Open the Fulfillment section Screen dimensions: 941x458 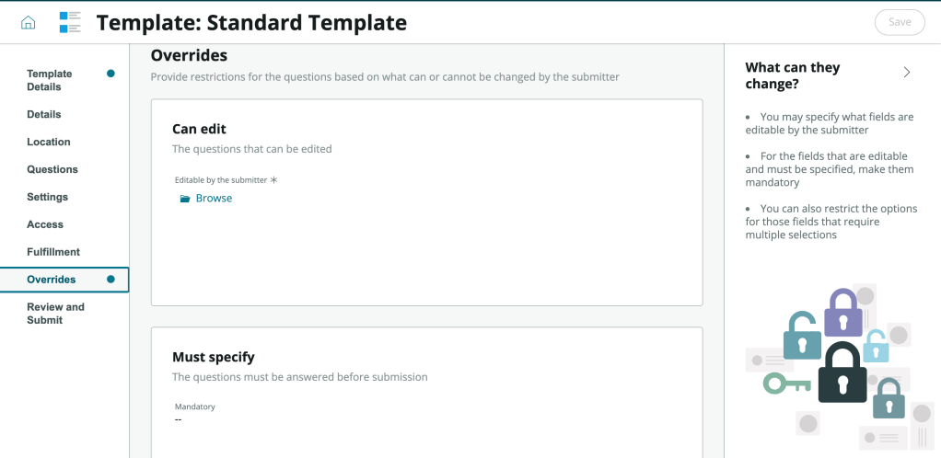coord(53,252)
